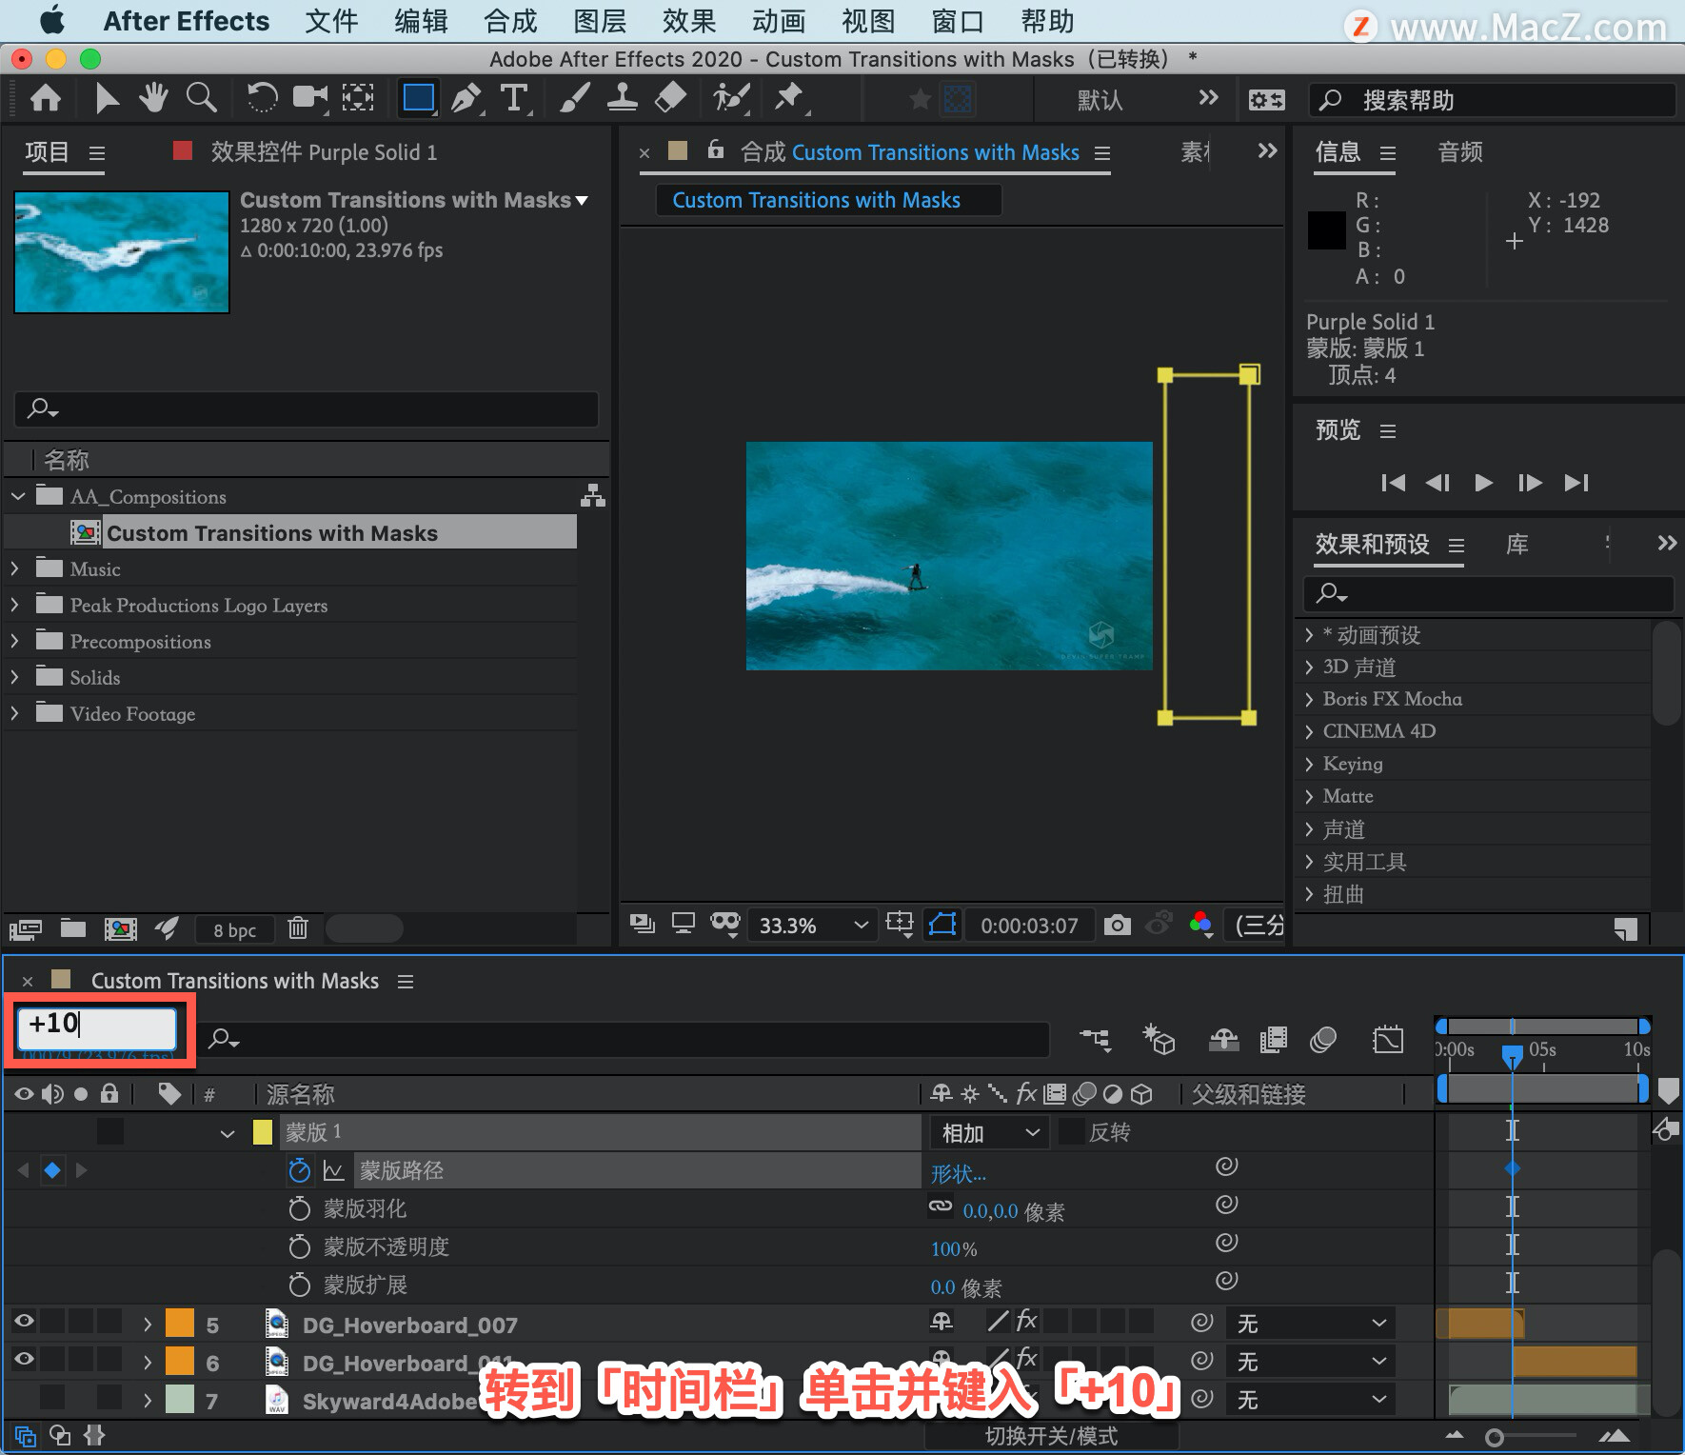Toggle visibility of DG_Hoverboard_007 layer

[x=24, y=1321]
